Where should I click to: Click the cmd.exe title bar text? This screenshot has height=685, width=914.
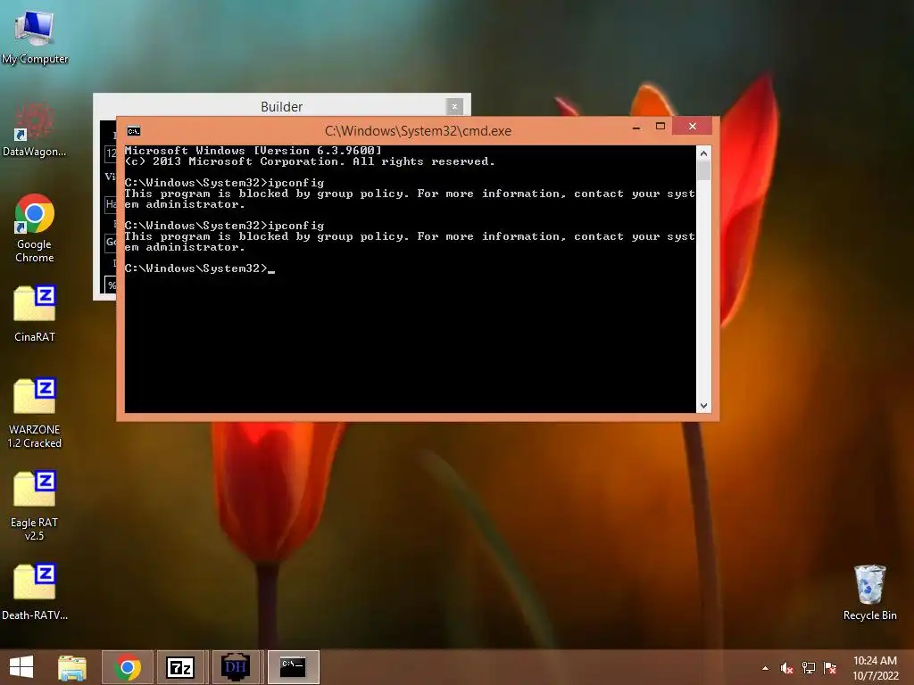418,131
